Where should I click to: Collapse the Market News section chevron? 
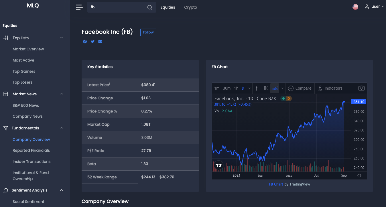pos(62,94)
